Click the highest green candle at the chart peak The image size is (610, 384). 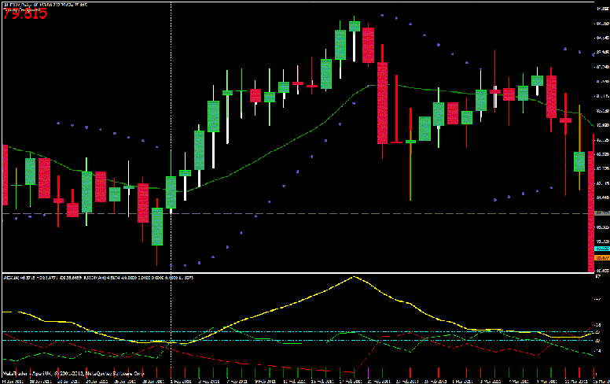(355, 26)
